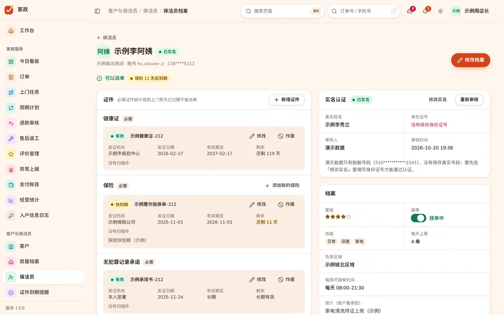504x315 pixels.
Task: Void the 示例承诺书-212 document
Action: pos(287,280)
